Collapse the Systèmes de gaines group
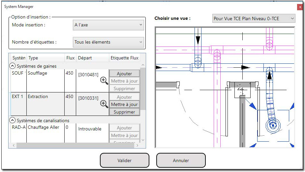Screen dimensions: 305x172 (x=13, y=66)
